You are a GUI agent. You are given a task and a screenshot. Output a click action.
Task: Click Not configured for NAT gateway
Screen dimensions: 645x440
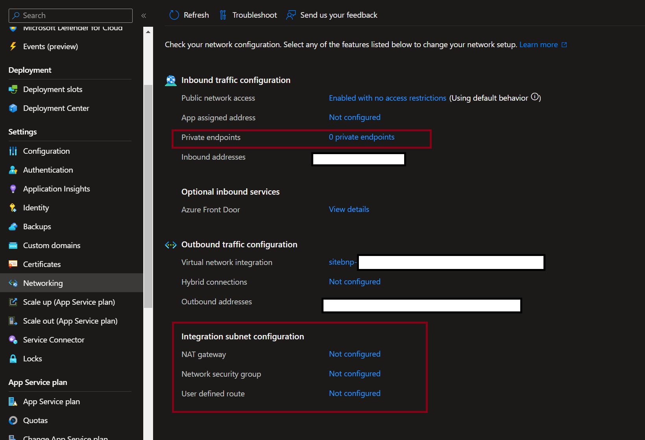point(355,354)
